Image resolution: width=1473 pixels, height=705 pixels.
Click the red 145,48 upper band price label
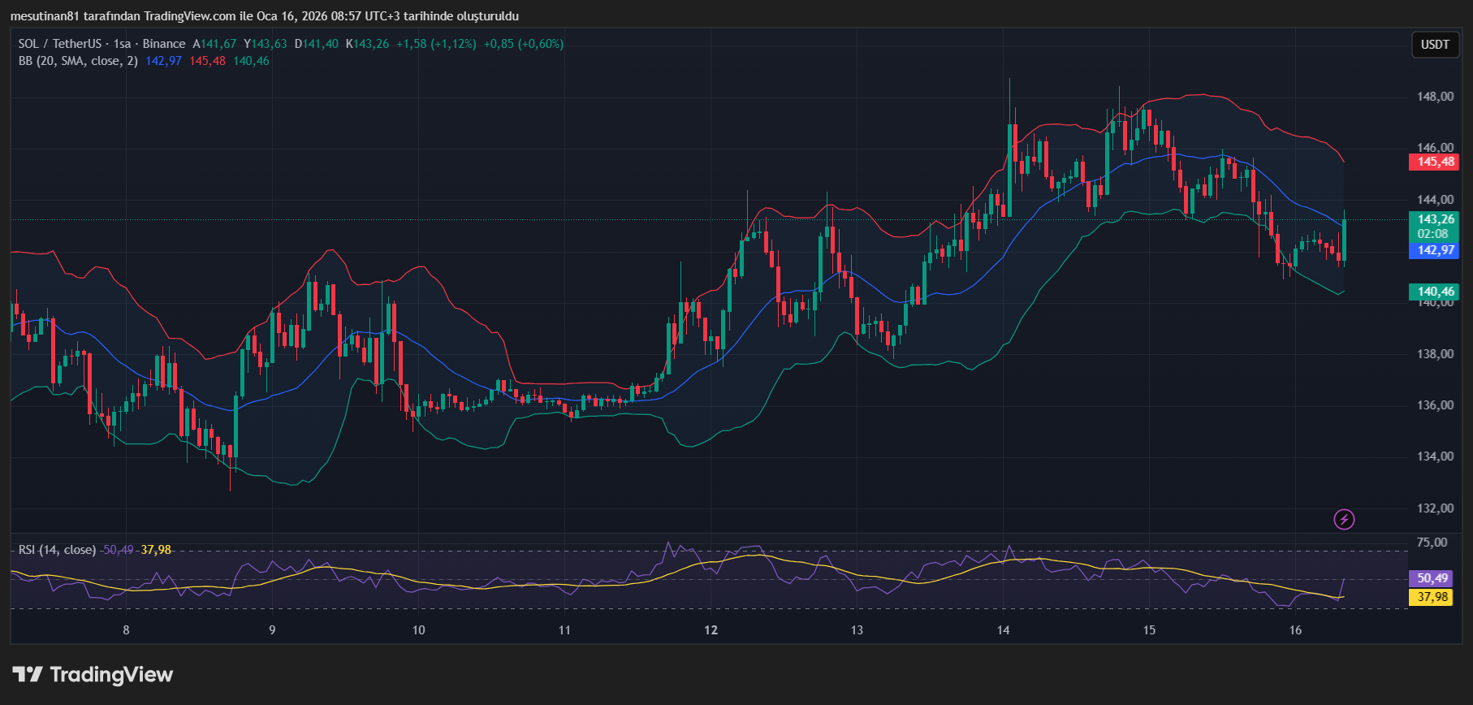point(1435,162)
